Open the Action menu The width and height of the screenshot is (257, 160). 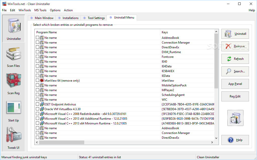(68, 10)
